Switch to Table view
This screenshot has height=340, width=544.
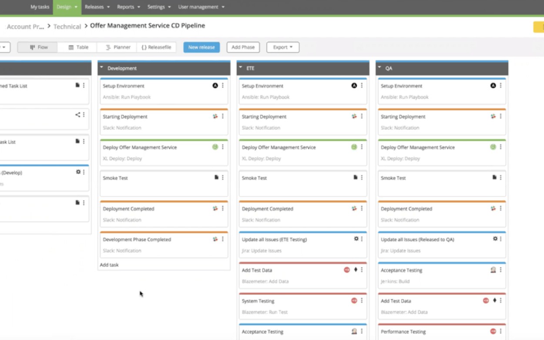[78, 47]
